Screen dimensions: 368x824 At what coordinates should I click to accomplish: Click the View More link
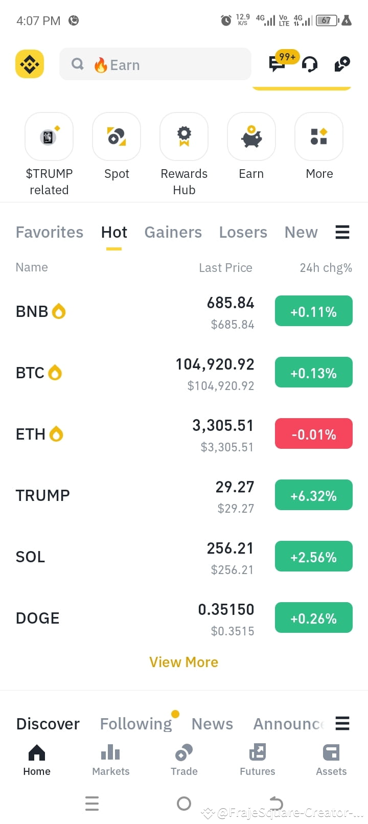click(x=184, y=662)
